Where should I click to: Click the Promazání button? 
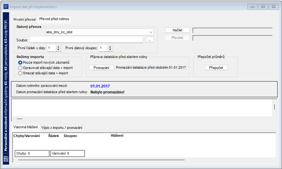(102, 68)
